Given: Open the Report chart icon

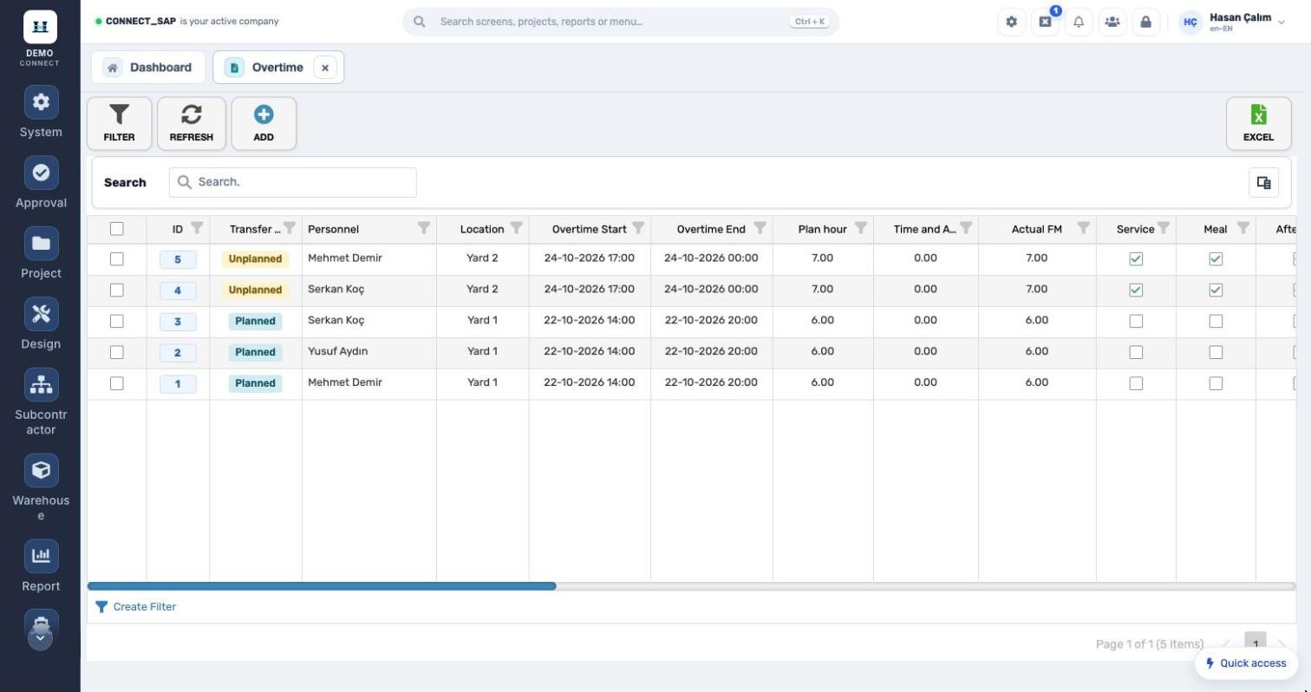Looking at the screenshot, I should tap(41, 556).
